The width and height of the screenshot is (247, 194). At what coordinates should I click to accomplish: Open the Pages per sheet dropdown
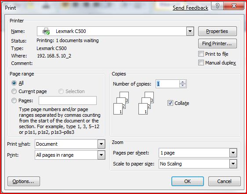[233, 153]
